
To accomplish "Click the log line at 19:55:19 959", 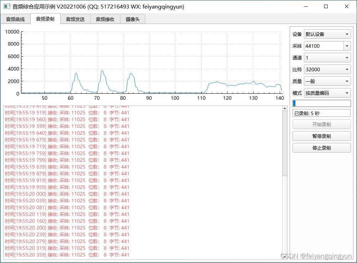I will [x=67, y=187].
